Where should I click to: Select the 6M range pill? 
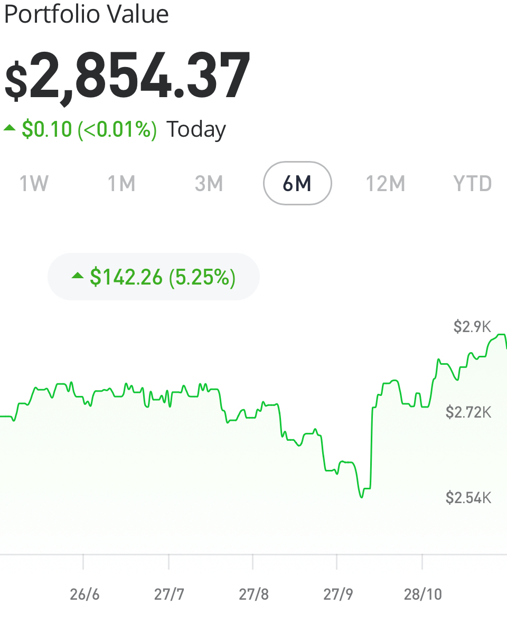tap(297, 183)
